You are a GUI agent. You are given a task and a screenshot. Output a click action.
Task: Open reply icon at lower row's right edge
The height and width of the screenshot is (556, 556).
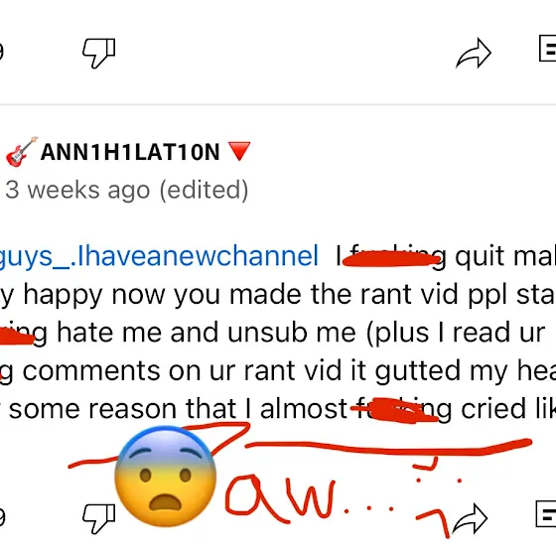[546, 514]
